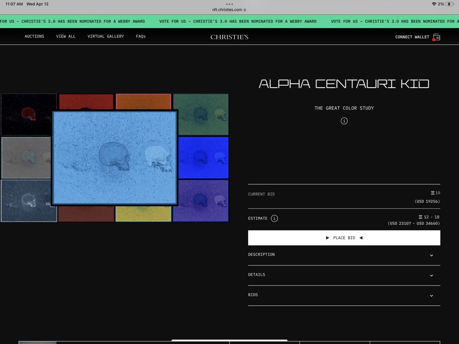Select the green-grey skull tile
This screenshot has height=344, width=459.
201,114
